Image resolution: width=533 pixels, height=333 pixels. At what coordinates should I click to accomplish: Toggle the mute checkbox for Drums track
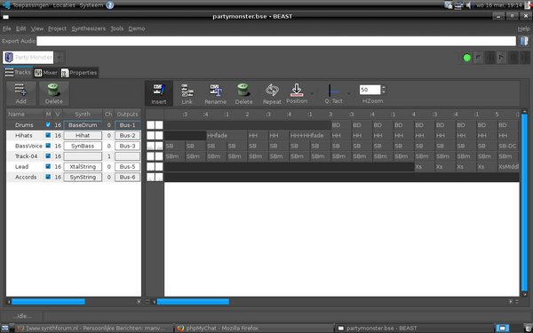(x=48, y=124)
